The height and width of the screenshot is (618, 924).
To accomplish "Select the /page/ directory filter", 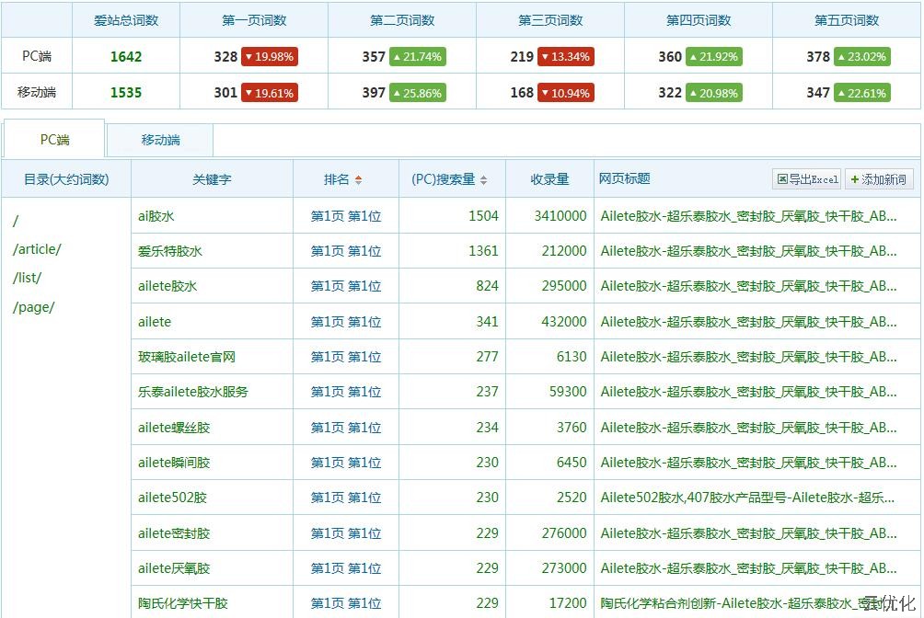I will 33,307.
